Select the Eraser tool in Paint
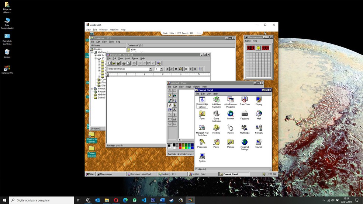The height and width of the screenshot is (204, 363). coord(170,96)
